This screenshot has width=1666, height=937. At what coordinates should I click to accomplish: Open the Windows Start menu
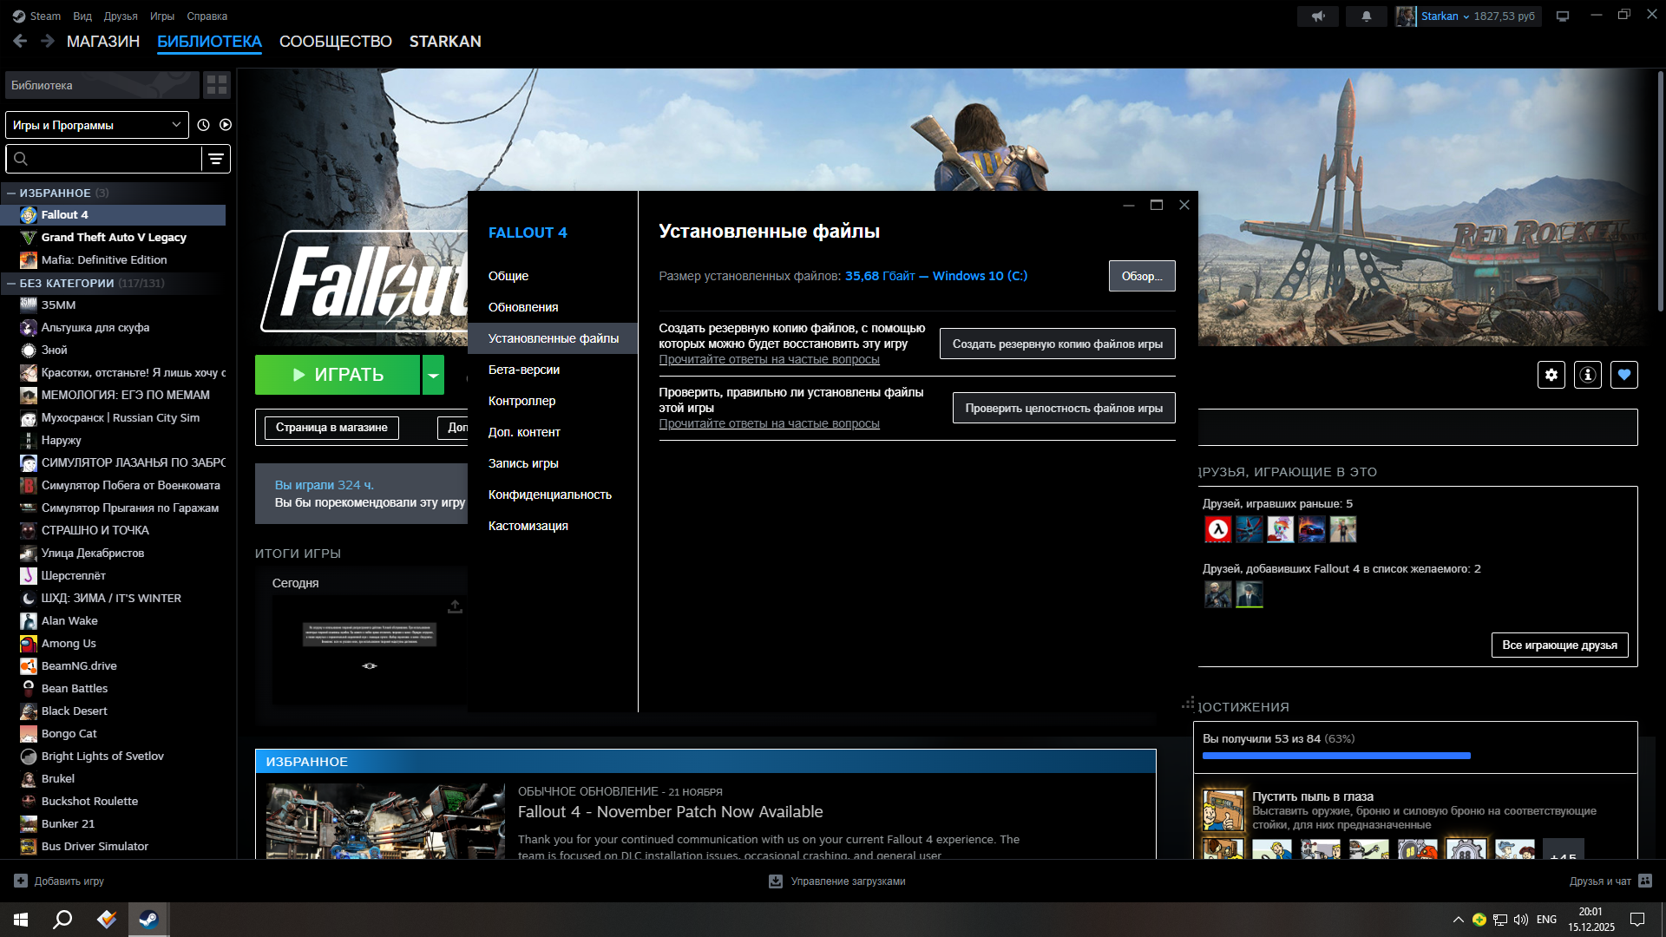tap(21, 920)
